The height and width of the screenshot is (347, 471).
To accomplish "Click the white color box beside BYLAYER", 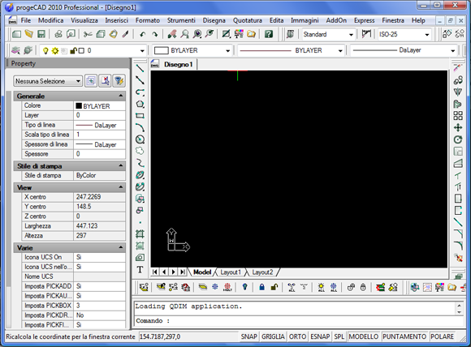I will [x=161, y=50].
